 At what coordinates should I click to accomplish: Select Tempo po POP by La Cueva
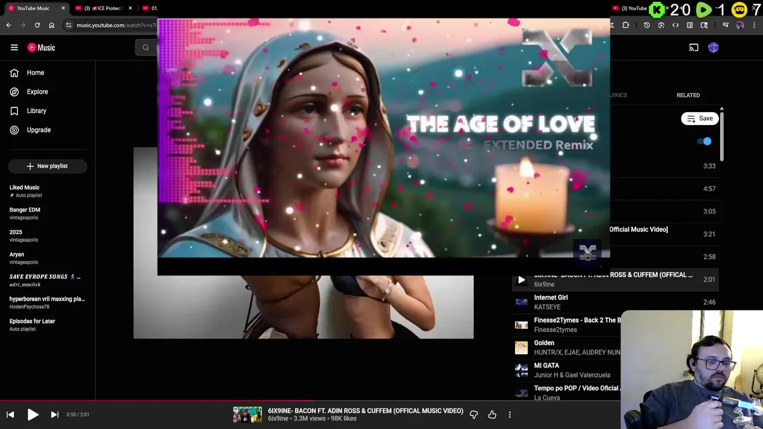pos(566,393)
